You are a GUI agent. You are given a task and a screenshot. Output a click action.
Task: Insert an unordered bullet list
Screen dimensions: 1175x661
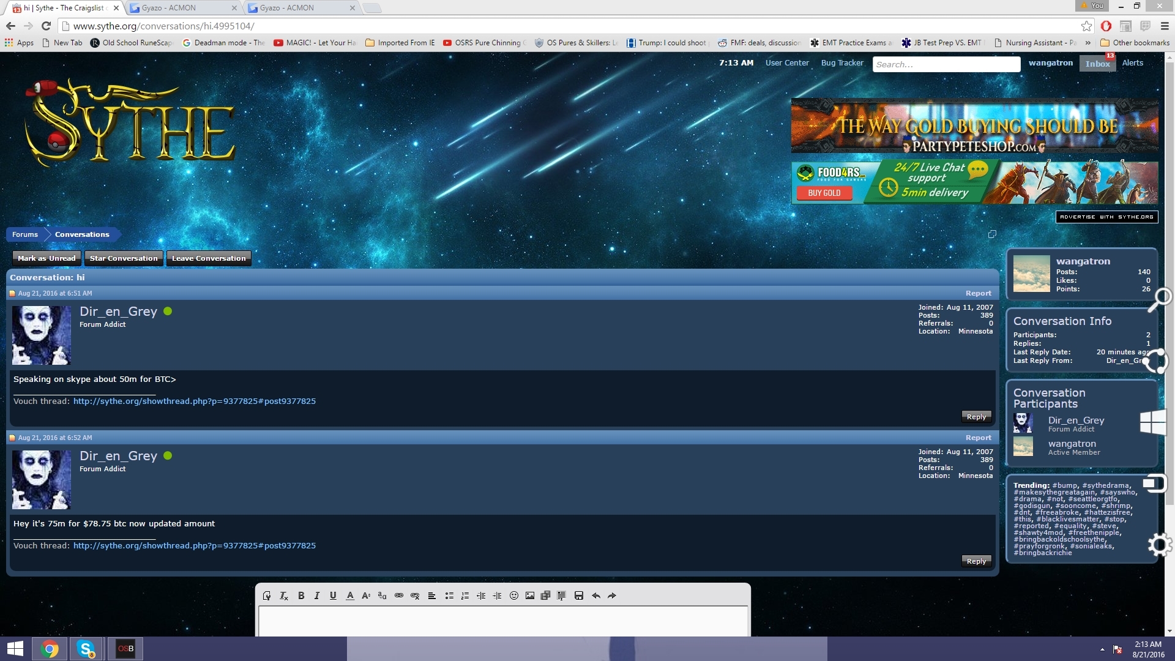point(449,596)
